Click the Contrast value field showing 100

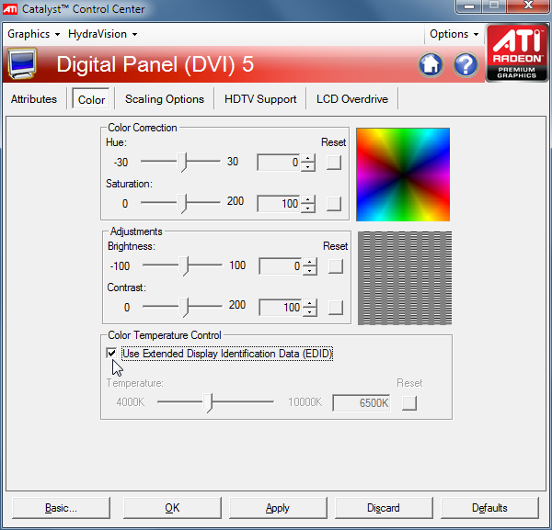point(280,308)
